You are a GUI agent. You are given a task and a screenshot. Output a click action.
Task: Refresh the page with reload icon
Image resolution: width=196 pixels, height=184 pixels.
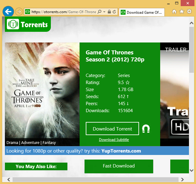point(114,12)
